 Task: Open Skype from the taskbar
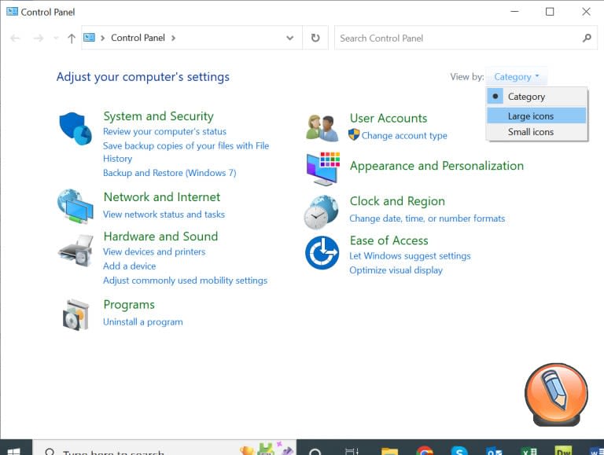click(x=459, y=451)
